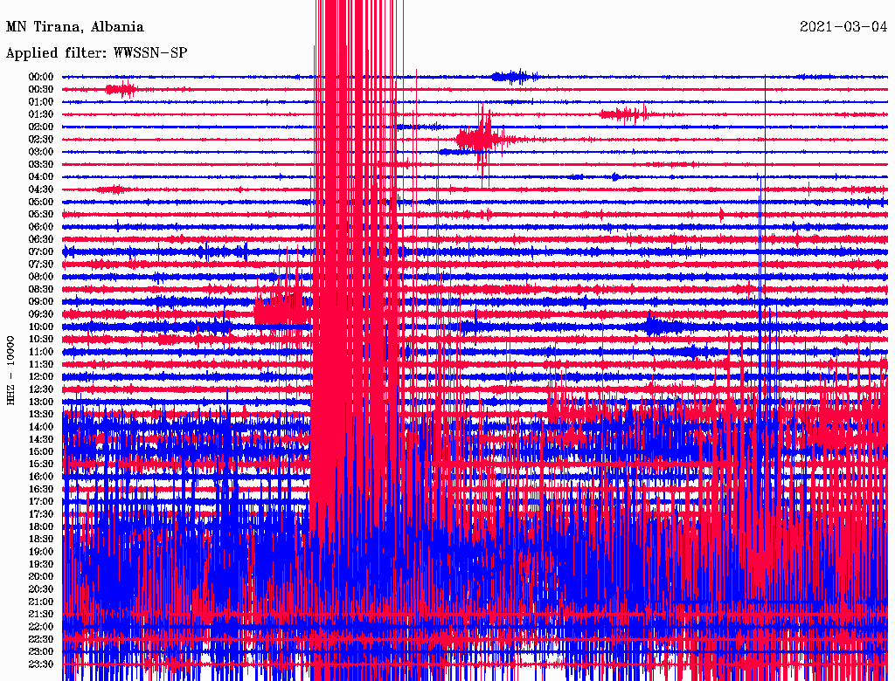Select the 12:00 time row label
This screenshot has width=895, height=681.
click(41, 376)
